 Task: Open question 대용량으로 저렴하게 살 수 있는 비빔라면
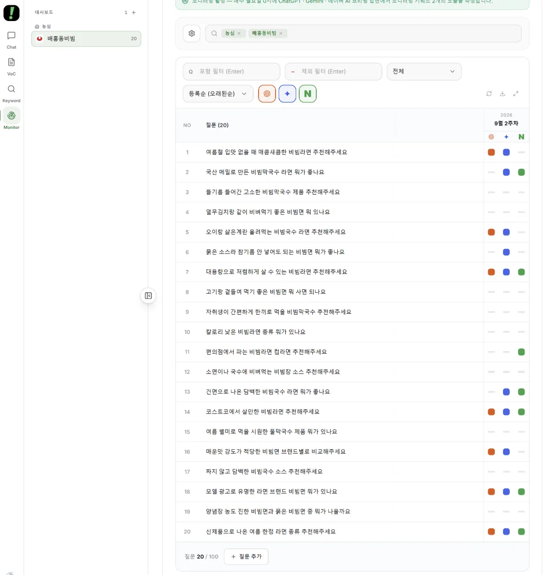pyautogui.click(x=277, y=272)
